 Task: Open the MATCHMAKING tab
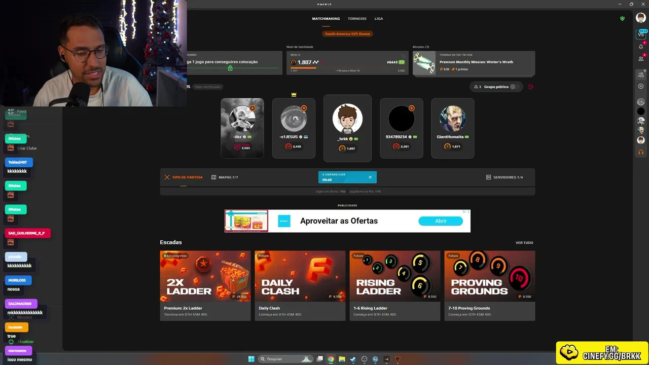[326, 19]
